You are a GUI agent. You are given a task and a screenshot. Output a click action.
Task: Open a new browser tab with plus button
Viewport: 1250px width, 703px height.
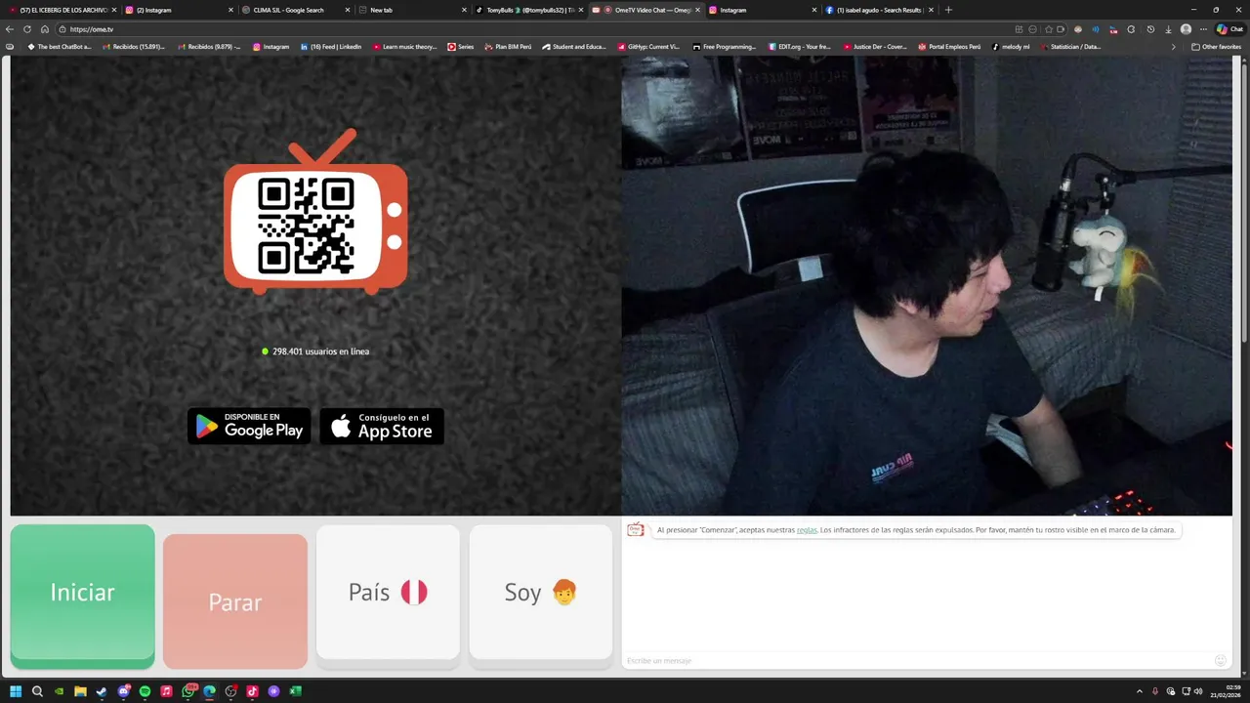click(948, 10)
